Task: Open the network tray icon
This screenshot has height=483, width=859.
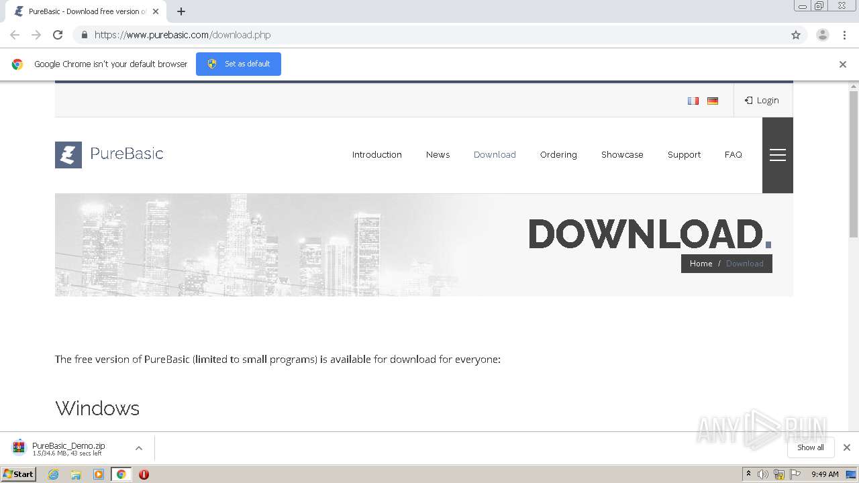Action: 779,474
